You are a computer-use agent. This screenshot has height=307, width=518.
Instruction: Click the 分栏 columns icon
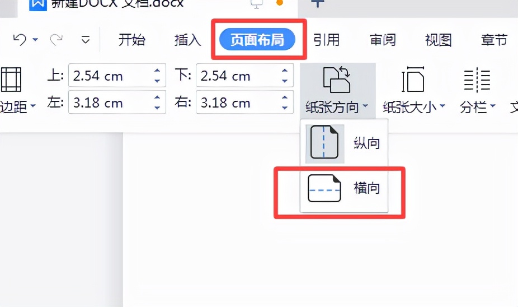tap(477, 80)
